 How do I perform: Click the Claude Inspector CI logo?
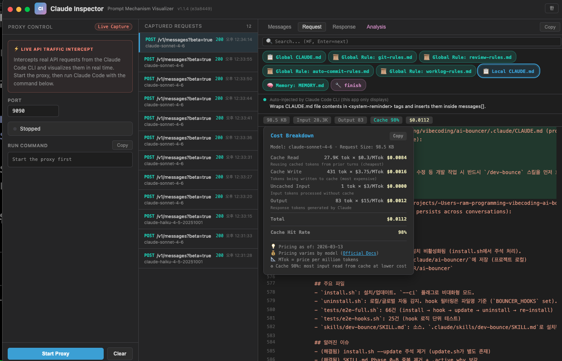pyautogui.click(x=40, y=8)
